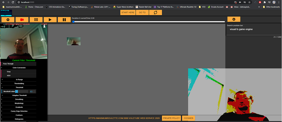Click the thresholded video overlay output
The width and height of the screenshot is (282, 122).
235,95
